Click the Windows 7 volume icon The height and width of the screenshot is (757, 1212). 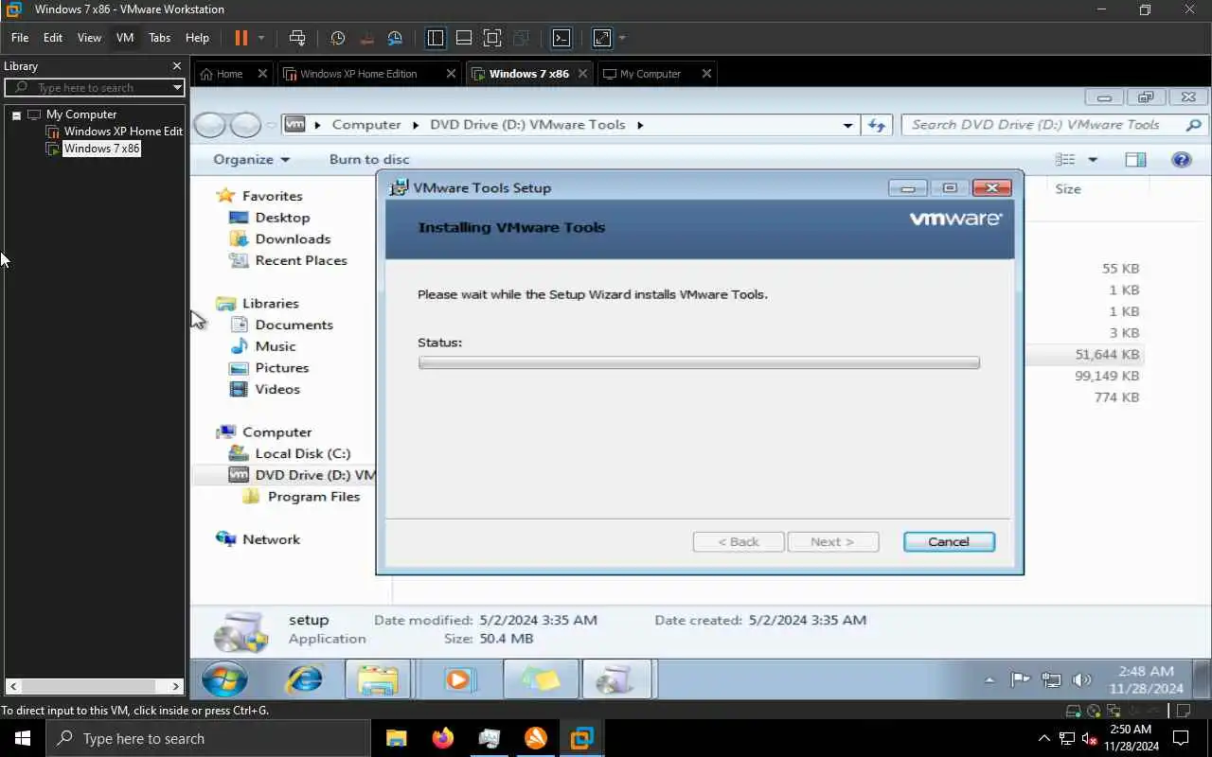(1082, 679)
